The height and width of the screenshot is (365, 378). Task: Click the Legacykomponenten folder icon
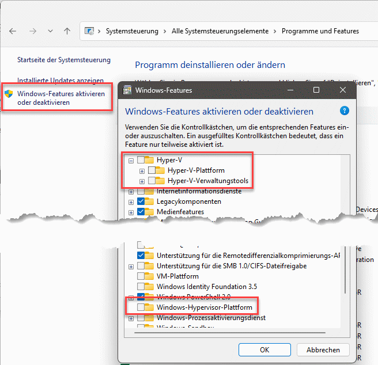[149, 201]
